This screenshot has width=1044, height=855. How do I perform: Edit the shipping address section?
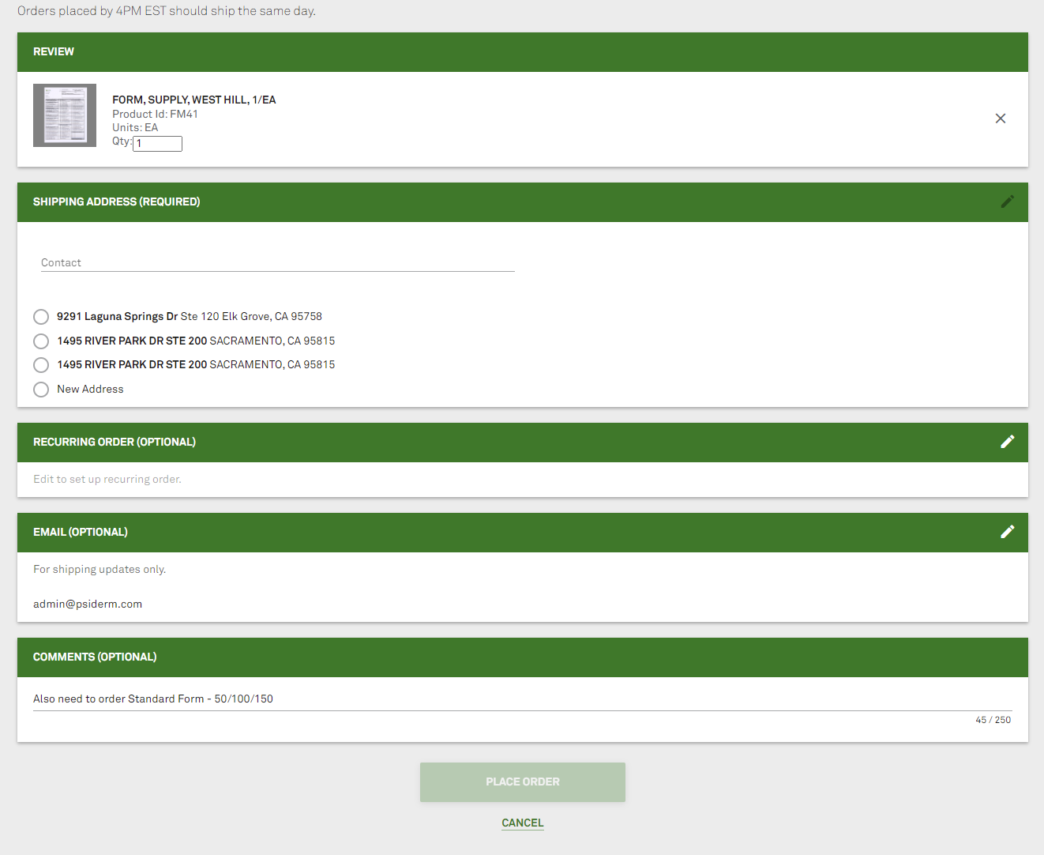pyautogui.click(x=1008, y=202)
